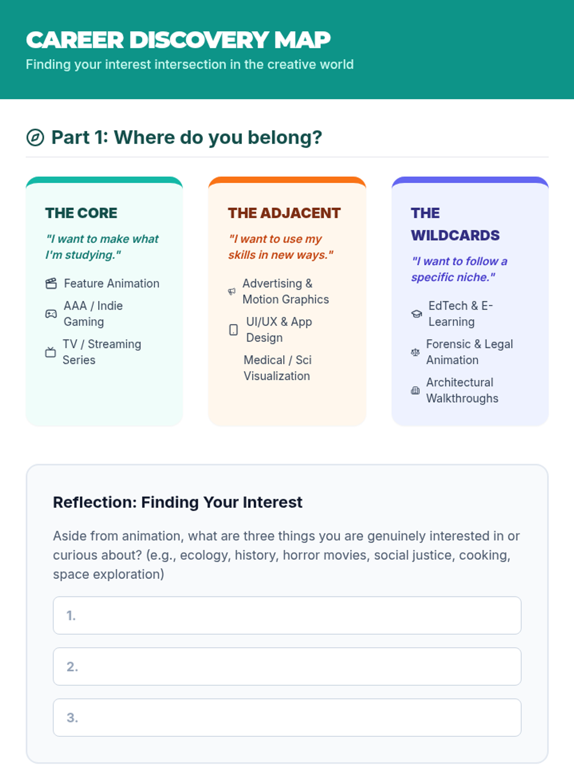Click the TV icon next to Streaming Series
The image size is (574, 766).
[50, 352]
